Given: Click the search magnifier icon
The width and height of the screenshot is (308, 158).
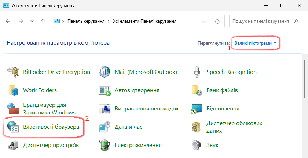Looking at the screenshot, I should click(x=296, y=21).
